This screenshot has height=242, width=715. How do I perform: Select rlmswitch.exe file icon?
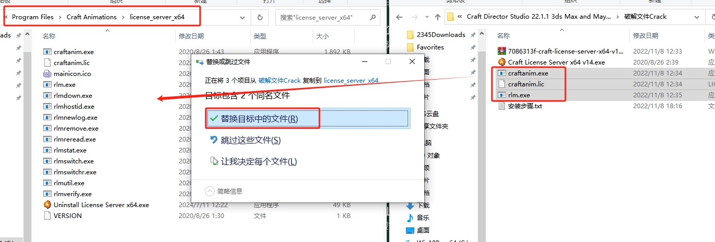47,161
